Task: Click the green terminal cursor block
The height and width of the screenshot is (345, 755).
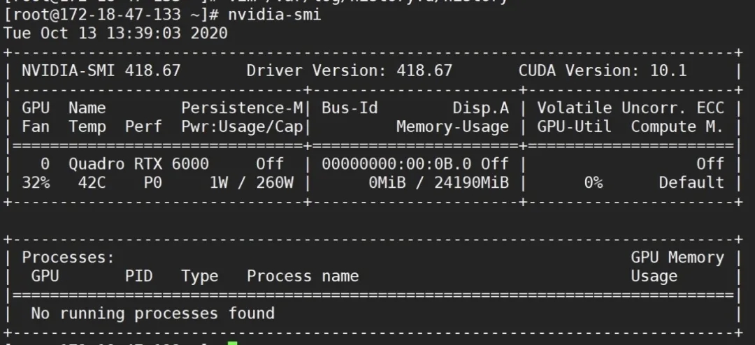Action: point(233,343)
